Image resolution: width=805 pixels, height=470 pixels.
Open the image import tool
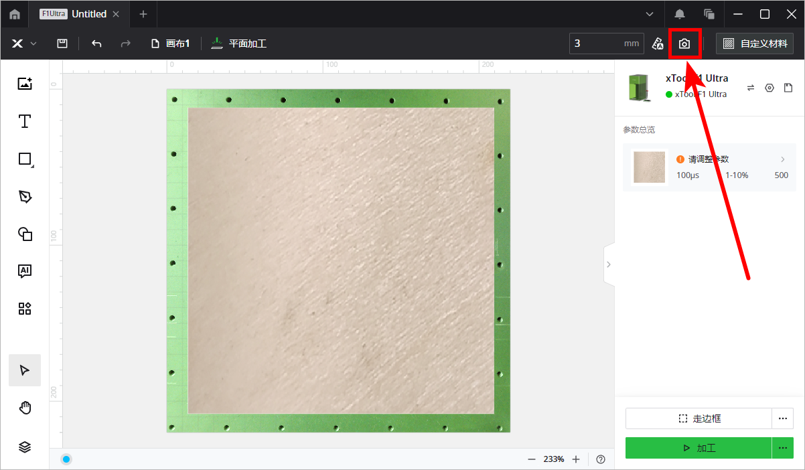pos(25,84)
